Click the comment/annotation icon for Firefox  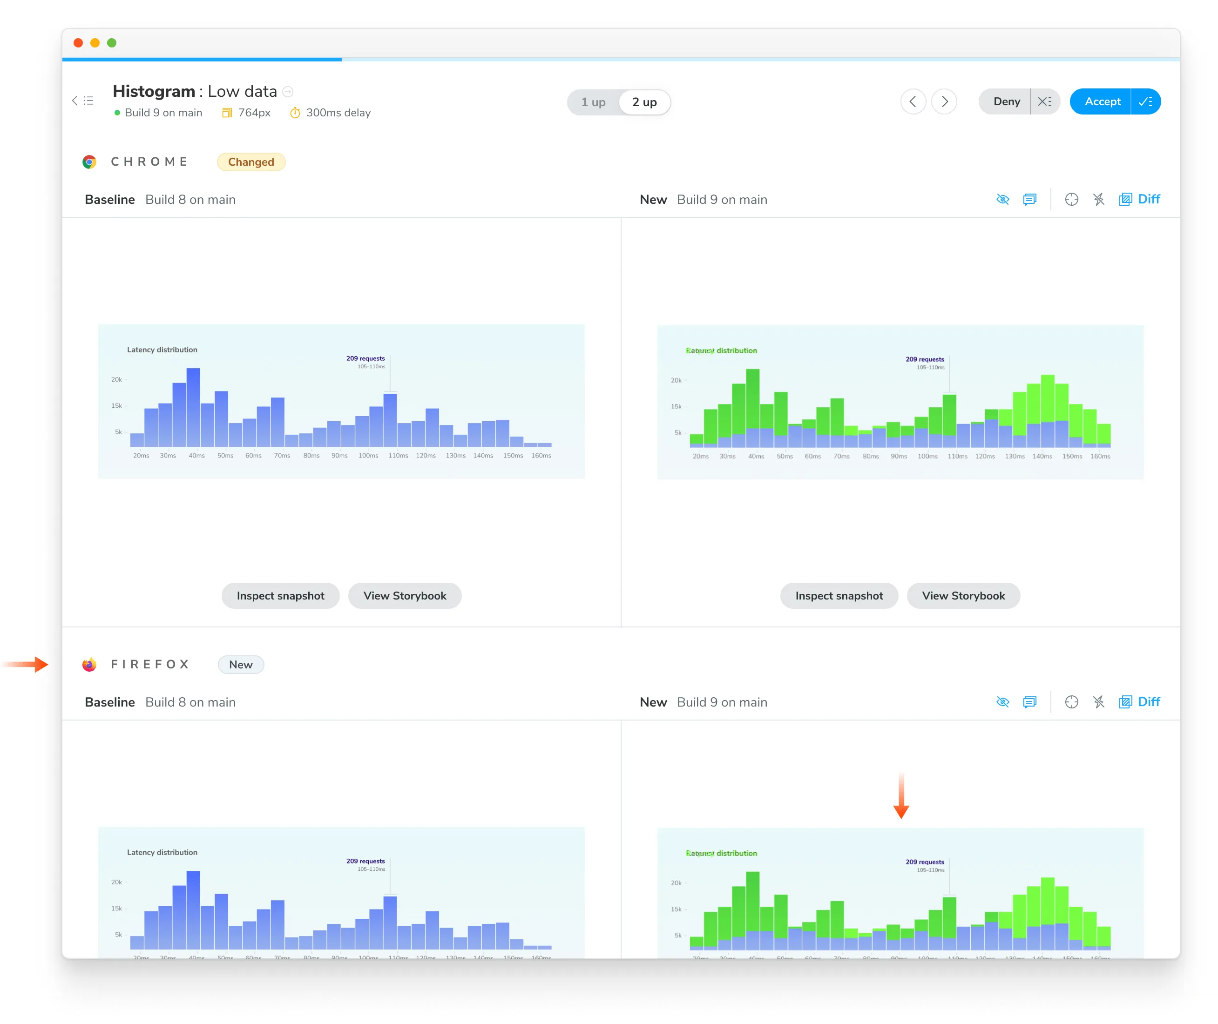(1030, 702)
